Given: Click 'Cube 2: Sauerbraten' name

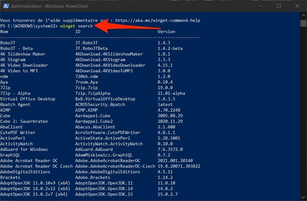Looking at the screenshot, I should (x=24, y=121).
